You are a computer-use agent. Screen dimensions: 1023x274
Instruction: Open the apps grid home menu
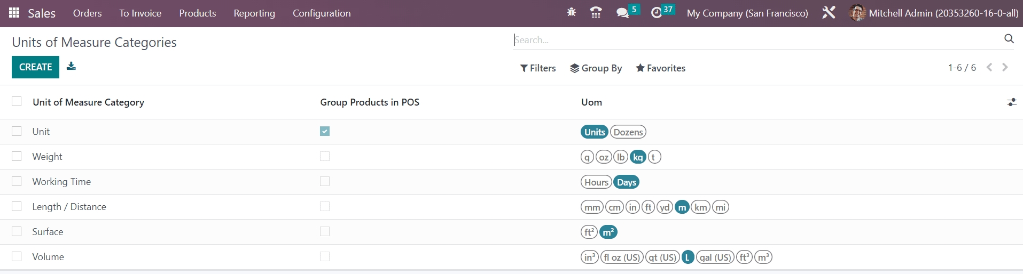tap(14, 13)
